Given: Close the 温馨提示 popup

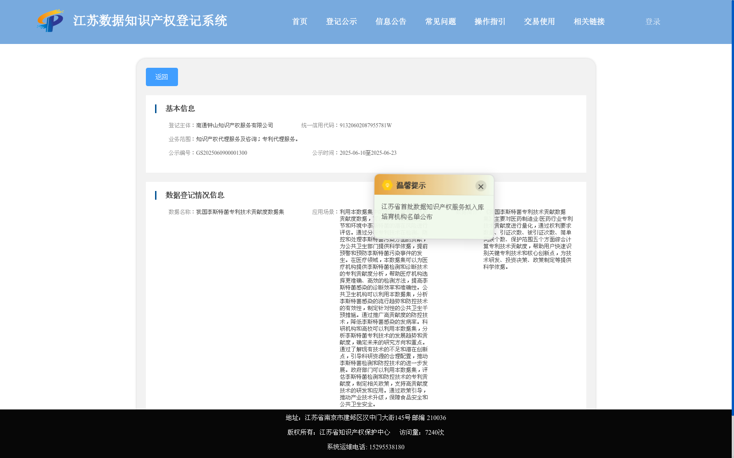Looking at the screenshot, I should point(481,186).
